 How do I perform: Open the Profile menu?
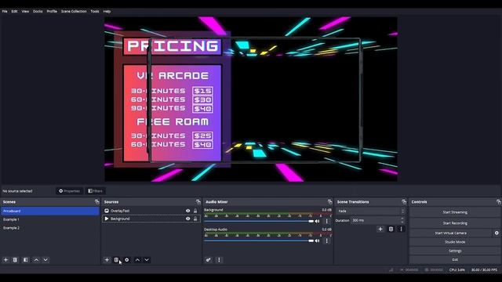tap(52, 11)
